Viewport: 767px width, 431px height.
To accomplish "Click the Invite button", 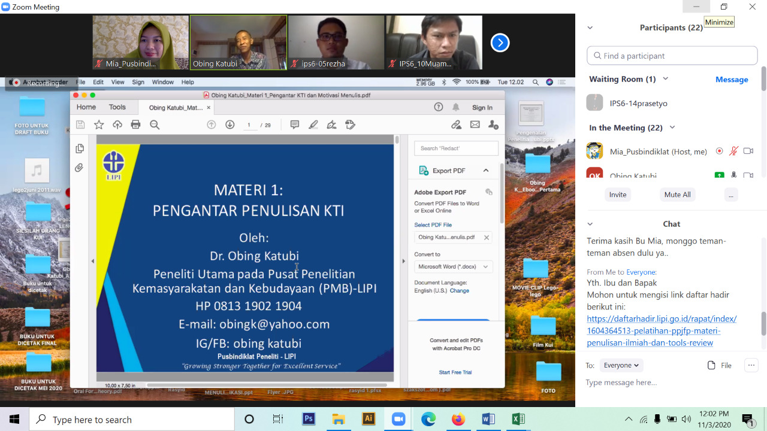I will pyautogui.click(x=618, y=195).
